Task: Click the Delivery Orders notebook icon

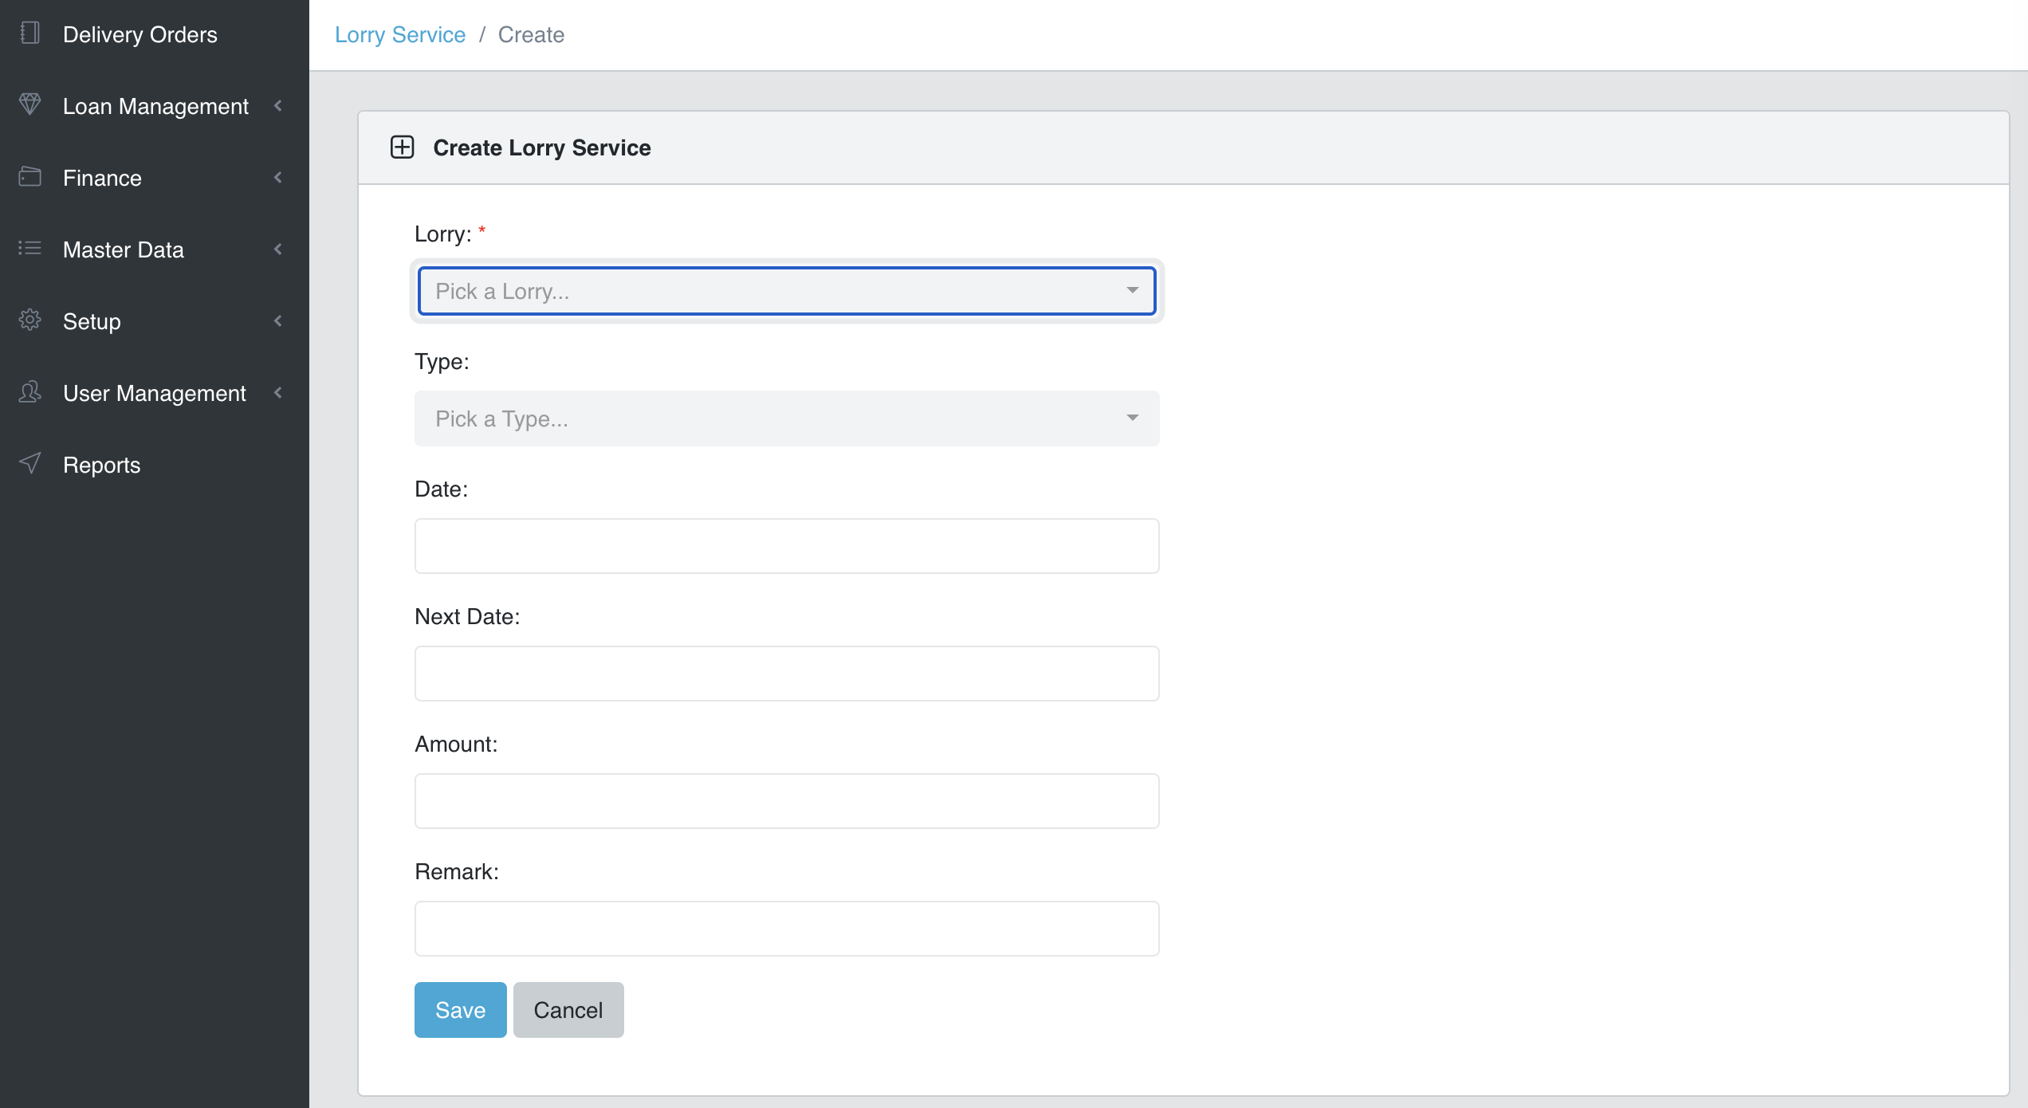Action: pos(29,33)
